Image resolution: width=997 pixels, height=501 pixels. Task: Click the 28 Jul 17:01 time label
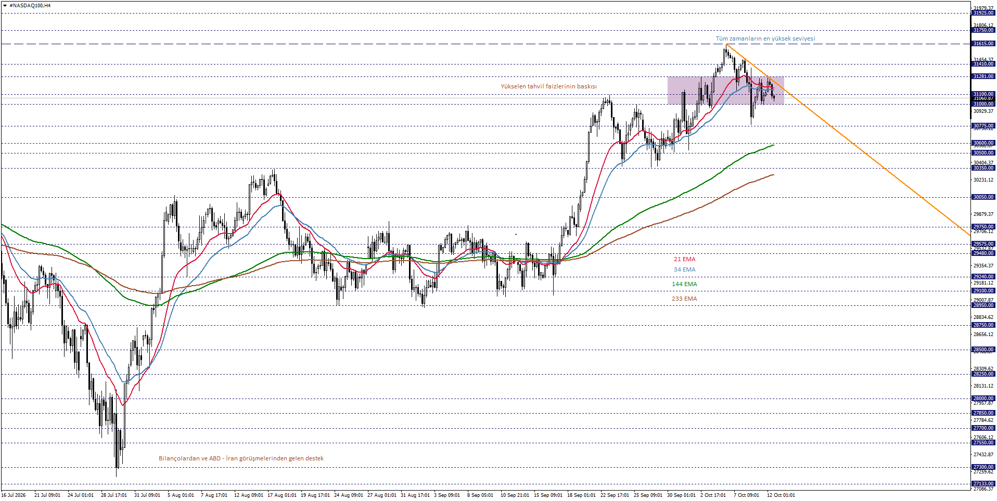pos(114,495)
